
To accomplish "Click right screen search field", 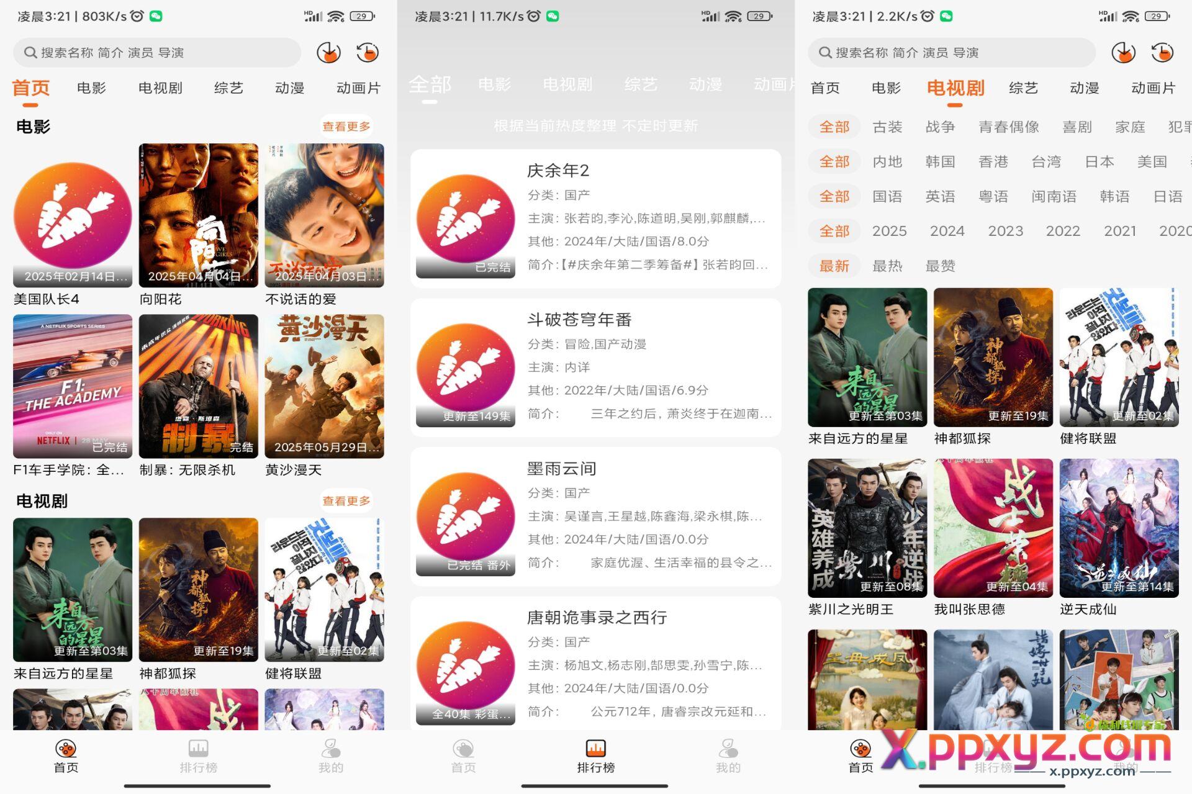I will 952,53.
